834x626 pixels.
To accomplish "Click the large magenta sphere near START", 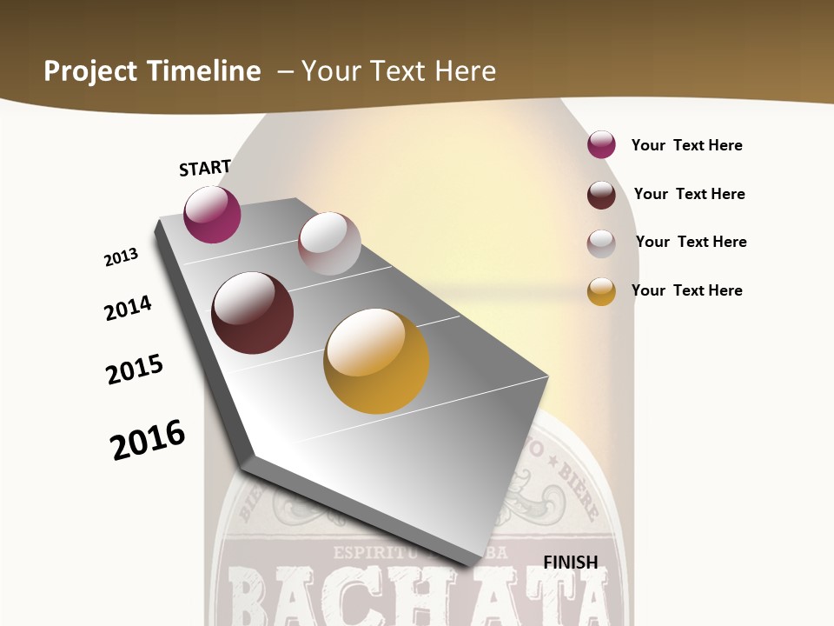I will [212, 215].
